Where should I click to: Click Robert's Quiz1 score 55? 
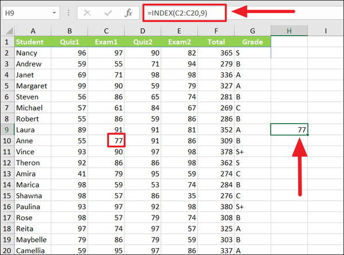point(69,119)
